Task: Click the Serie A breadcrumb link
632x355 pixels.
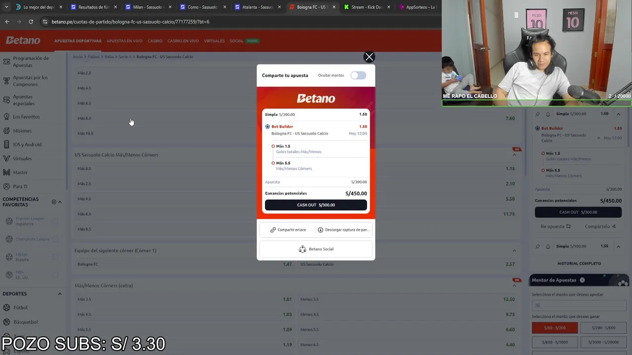Action: point(125,57)
